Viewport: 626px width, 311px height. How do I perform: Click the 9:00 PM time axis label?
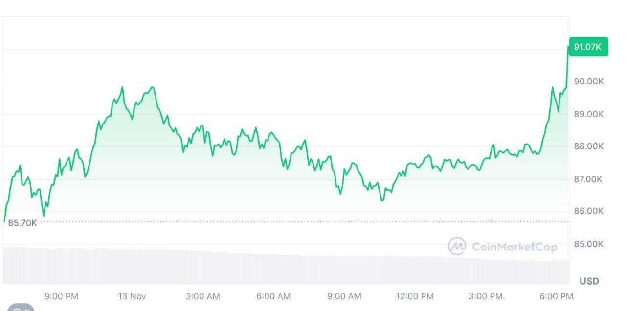click(x=61, y=296)
